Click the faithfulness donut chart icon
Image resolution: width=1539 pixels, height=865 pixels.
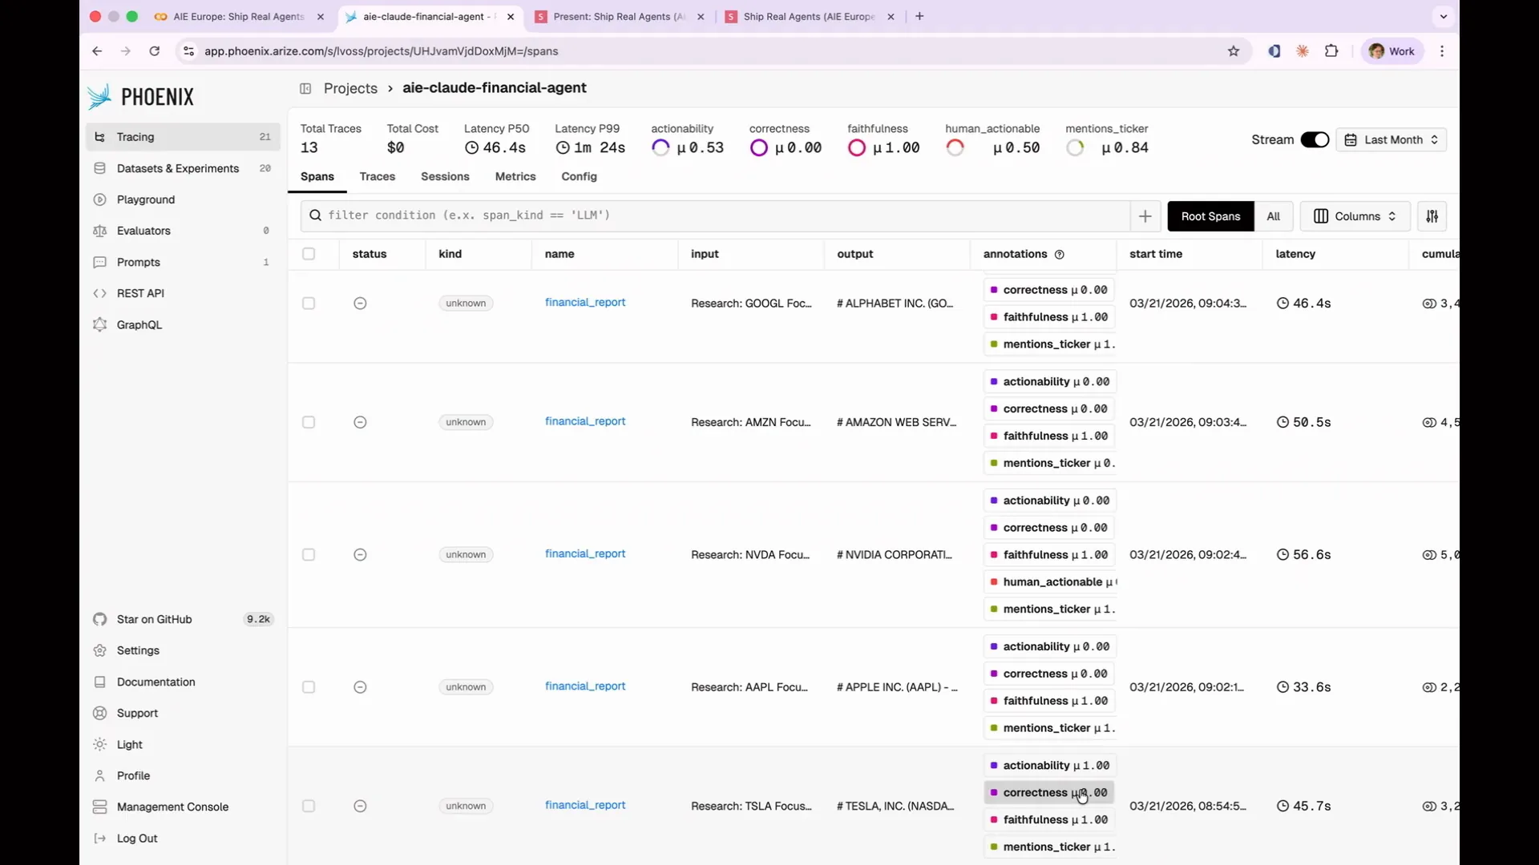pos(857,148)
